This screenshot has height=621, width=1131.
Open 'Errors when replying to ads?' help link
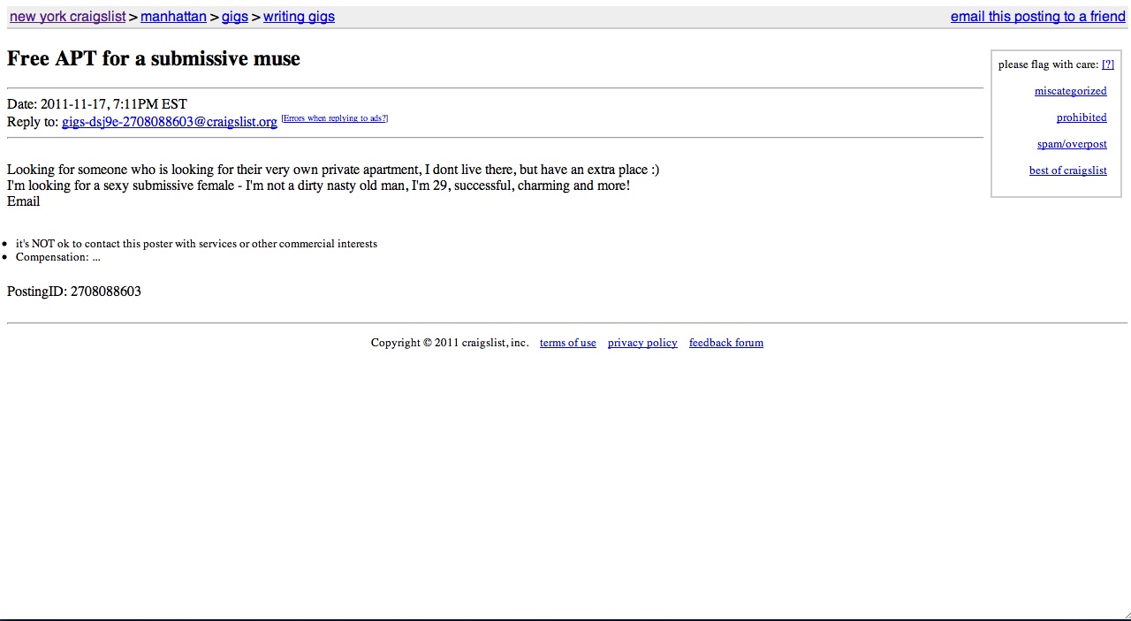pyautogui.click(x=334, y=118)
